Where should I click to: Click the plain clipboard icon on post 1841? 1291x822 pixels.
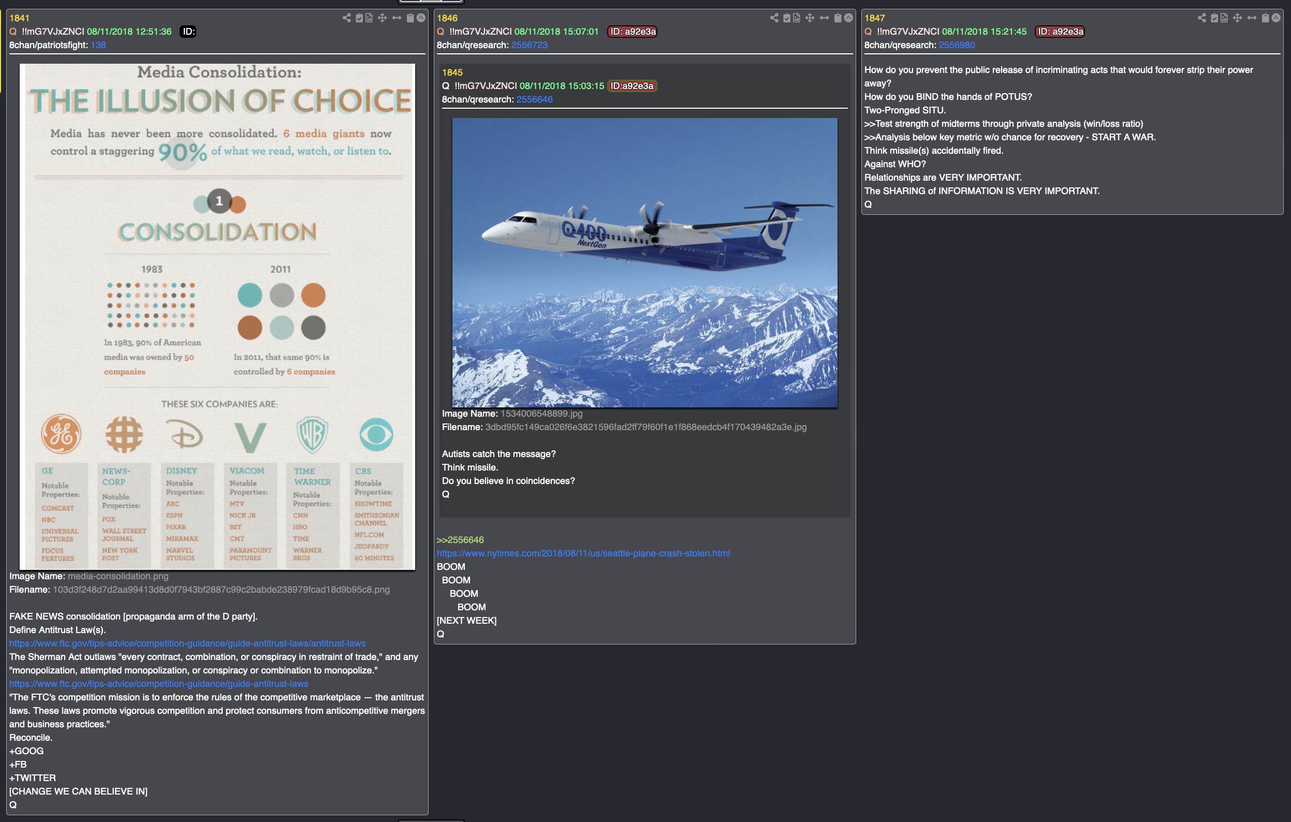coord(410,18)
